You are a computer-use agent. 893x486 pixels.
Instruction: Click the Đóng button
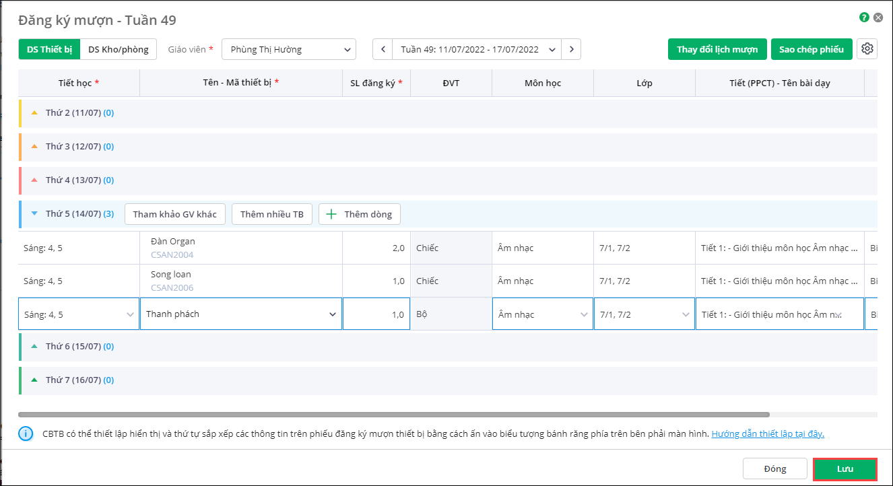click(775, 469)
